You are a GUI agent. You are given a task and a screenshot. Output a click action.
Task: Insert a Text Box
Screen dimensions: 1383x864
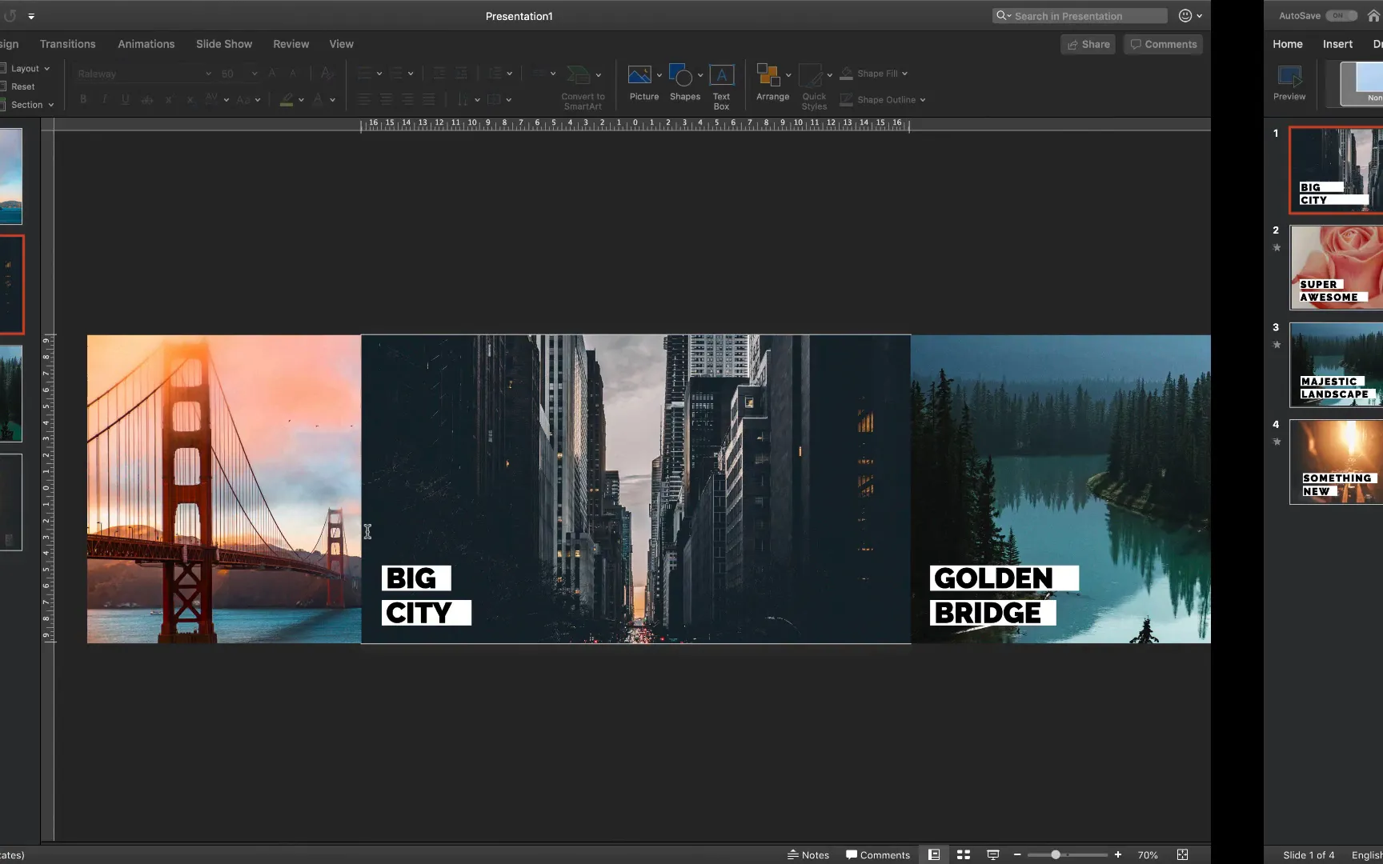coord(721,86)
